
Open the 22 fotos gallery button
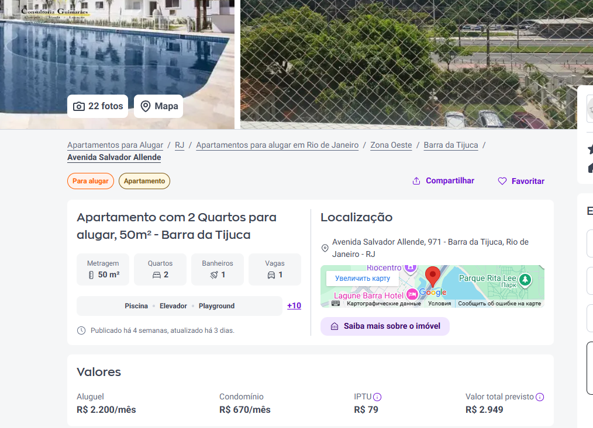point(98,106)
